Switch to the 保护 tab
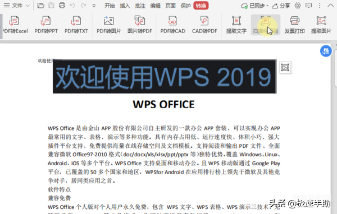Image resolution: width=337 pixels, height=214 pixels. pyautogui.click(x=185, y=6)
